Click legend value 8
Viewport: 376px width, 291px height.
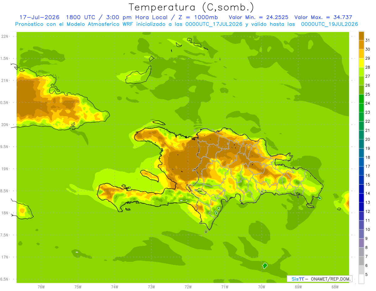367,247
